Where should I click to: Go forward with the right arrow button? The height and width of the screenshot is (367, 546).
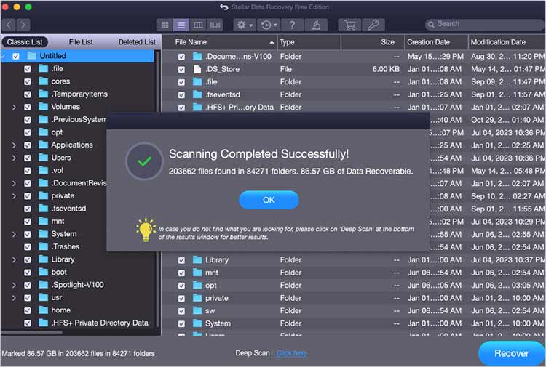pos(23,25)
